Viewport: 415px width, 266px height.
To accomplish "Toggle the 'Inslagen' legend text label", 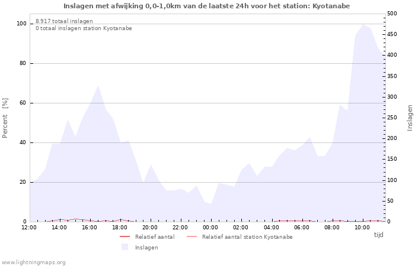I will point(146,247).
